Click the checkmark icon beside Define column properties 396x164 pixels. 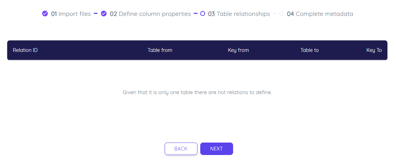pyautogui.click(x=103, y=13)
